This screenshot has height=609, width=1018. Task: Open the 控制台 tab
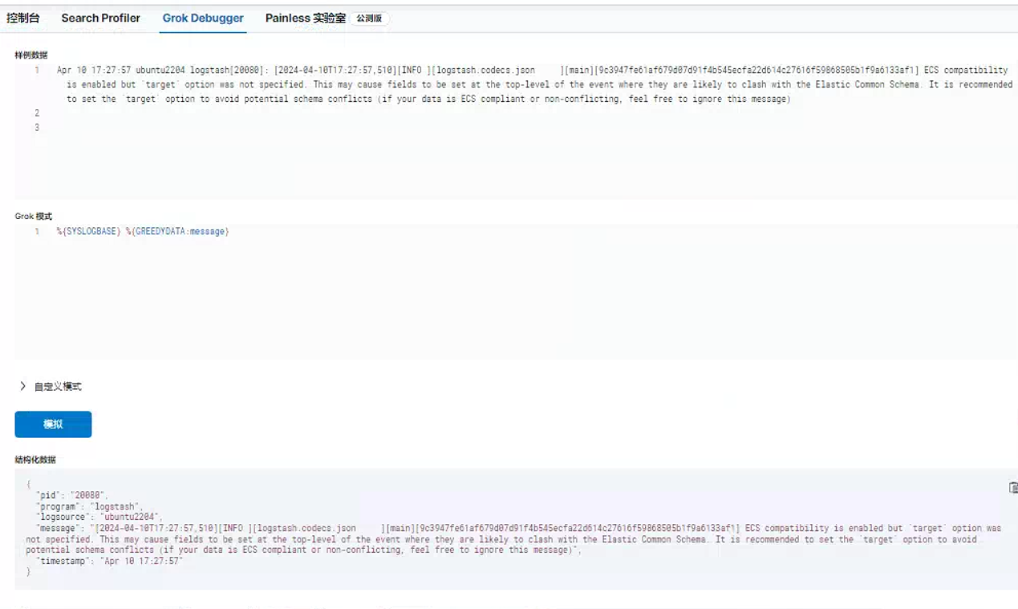point(23,18)
